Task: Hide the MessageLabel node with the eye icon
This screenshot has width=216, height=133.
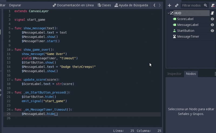Action: tap(212, 25)
